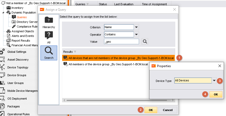Open the Packages node icon
The image size is (226, 116).
(x=2, y=106)
